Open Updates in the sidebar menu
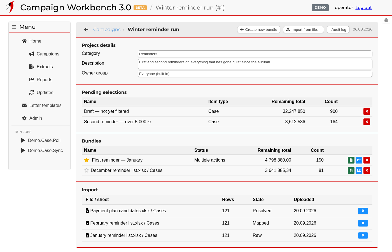This screenshot has height=252, width=392. tap(41, 92)
